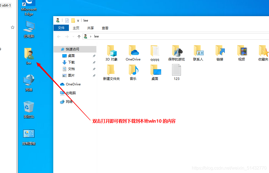Viewport: 269px width, 173px height.
Task: Select the 新建文件夹 folder
Action: click(x=111, y=72)
